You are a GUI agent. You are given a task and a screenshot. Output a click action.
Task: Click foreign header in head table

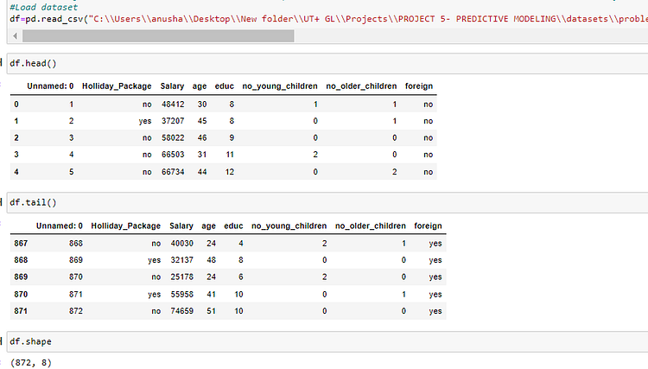tap(419, 86)
